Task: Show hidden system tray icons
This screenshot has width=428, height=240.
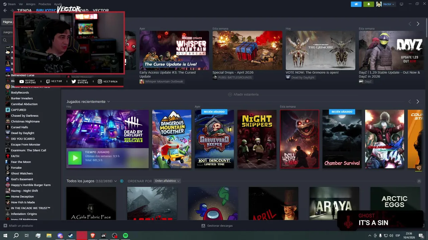Action: (369, 236)
